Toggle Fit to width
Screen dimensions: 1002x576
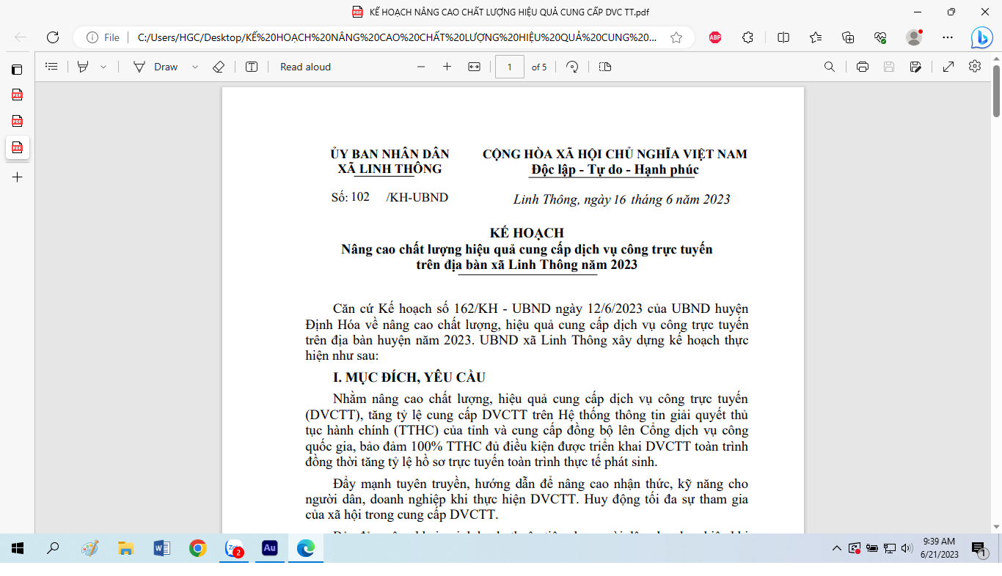[x=474, y=67]
